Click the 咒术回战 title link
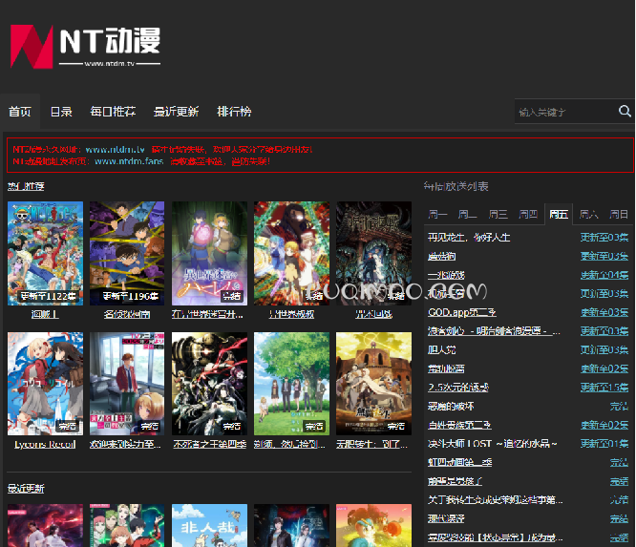 pyautogui.click(x=373, y=314)
